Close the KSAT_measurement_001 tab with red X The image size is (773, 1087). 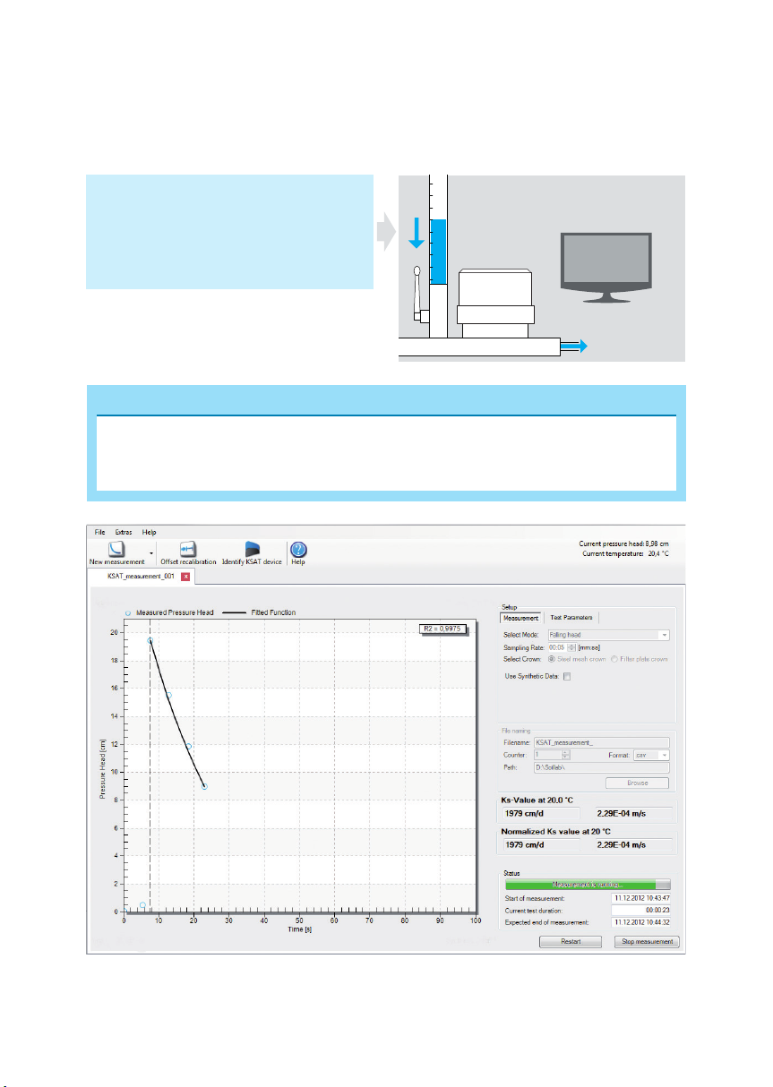point(185,577)
